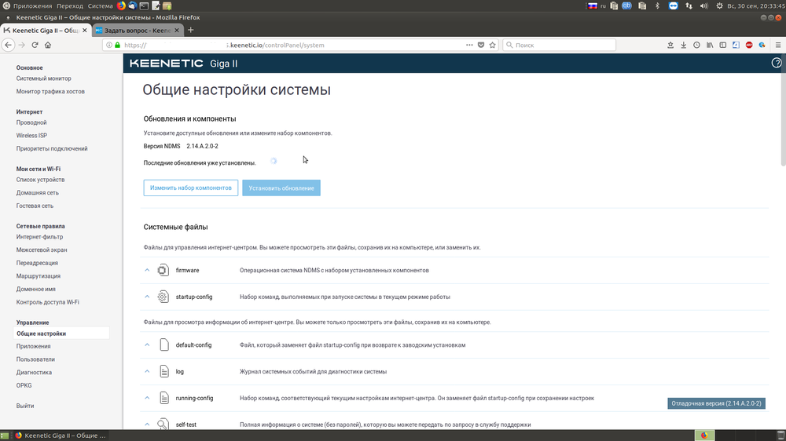
Task: Open the Система panel menu
Action: click(x=101, y=6)
